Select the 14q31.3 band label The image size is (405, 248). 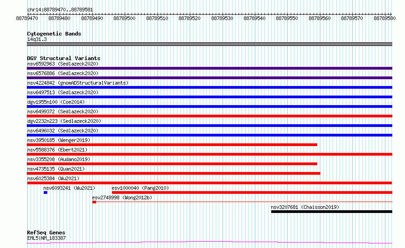click(x=37, y=39)
